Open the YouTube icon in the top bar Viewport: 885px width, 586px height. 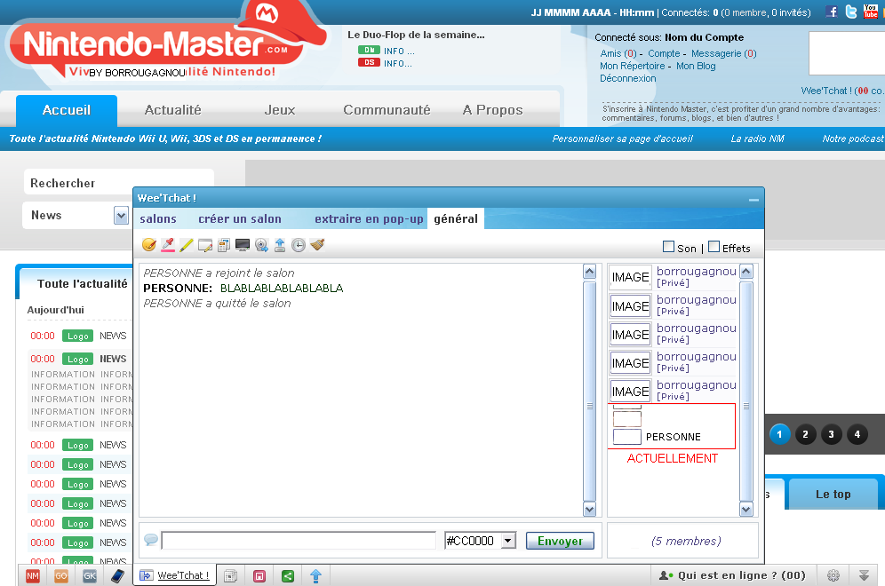point(870,12)
